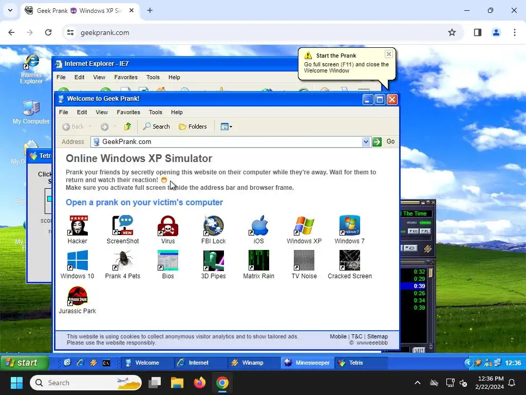Click the Search toolbar button
This screenshot has width=526, height=395.
pyautogui.click(x=156, y=127)
